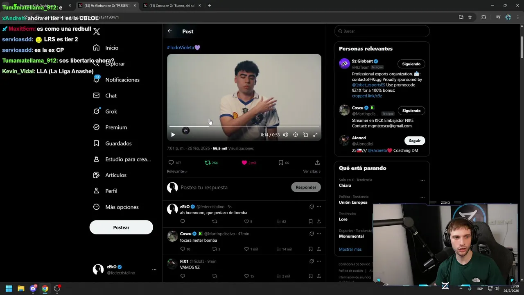Click the Postear button
The image size is (524, 295).
pyautogui.click(x=121, y=227)
